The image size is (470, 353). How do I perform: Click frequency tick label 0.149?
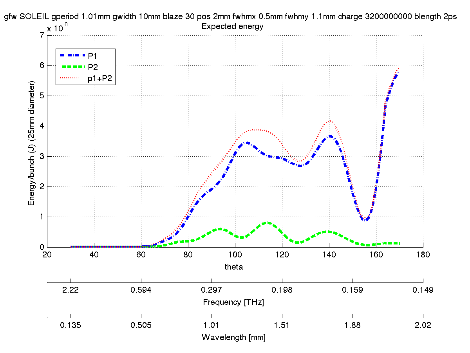(x=423, y=290)
